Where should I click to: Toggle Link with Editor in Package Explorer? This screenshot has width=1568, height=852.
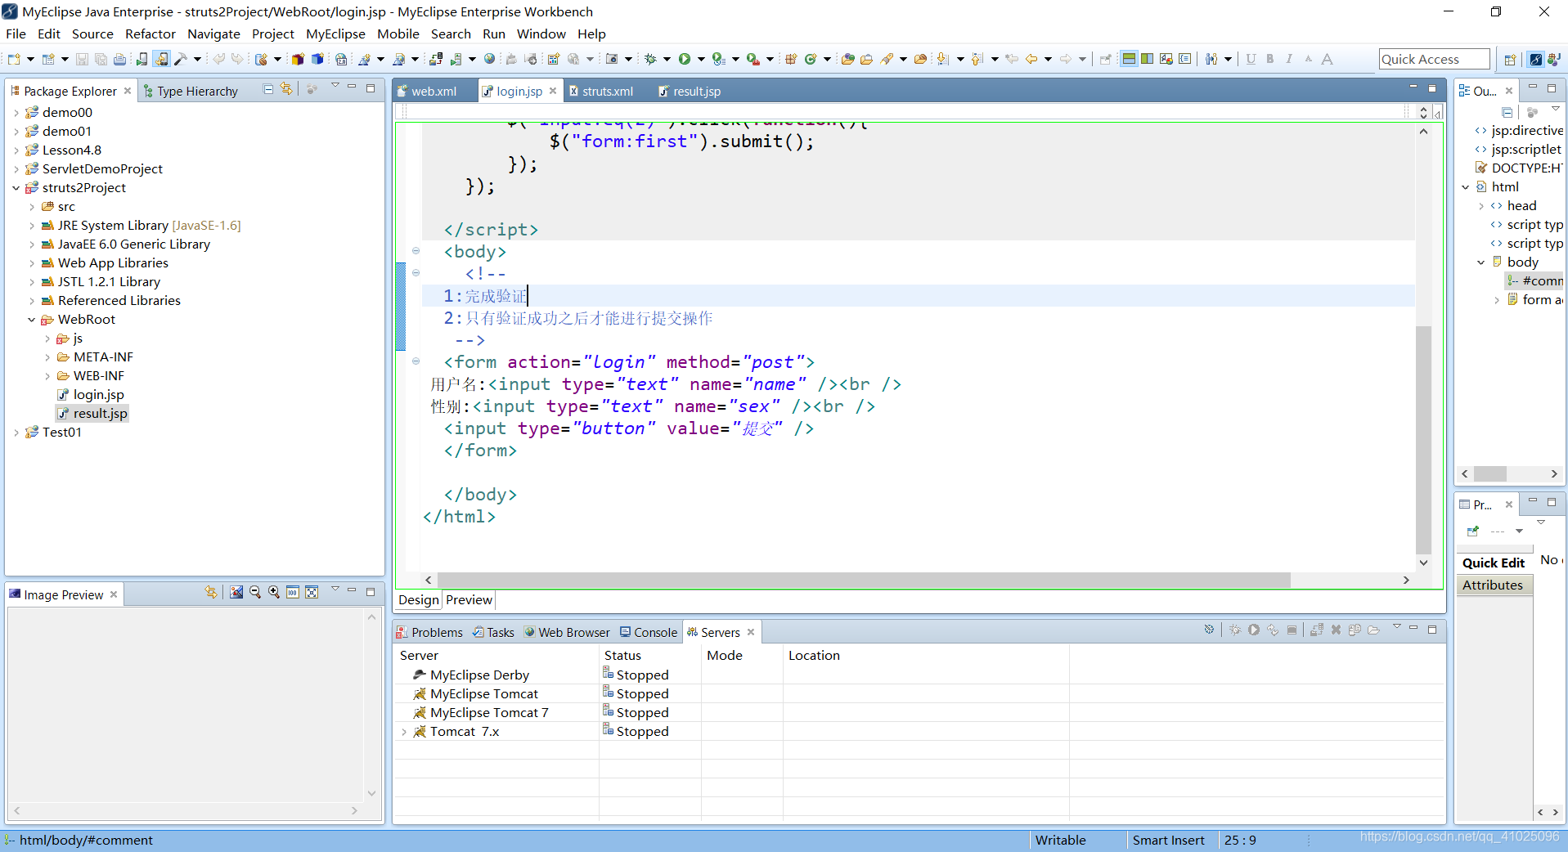pyautogui.click(x=285, y=88)
